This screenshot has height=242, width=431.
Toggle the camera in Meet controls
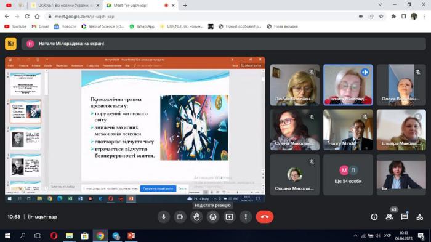[x=180, y=217]
